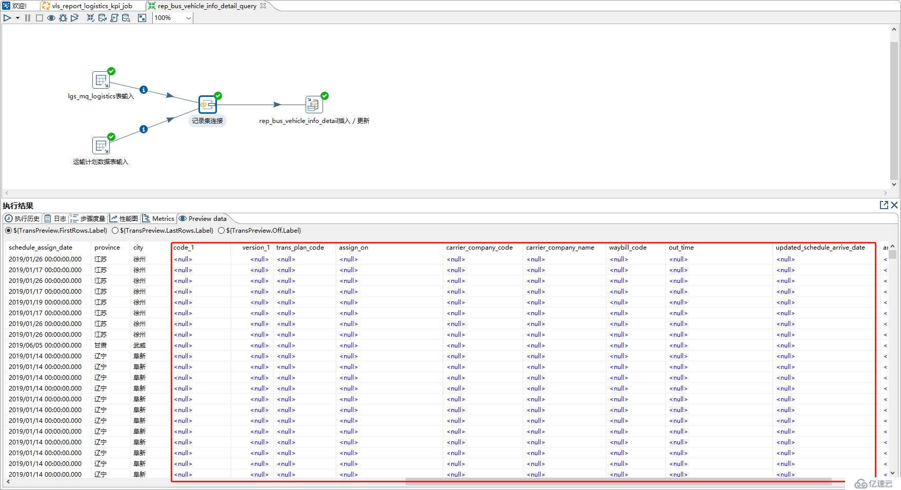This screenshot has height=490, width=901.
Task: Click the trans_plan_code column header
Action: tap(300, 248)
